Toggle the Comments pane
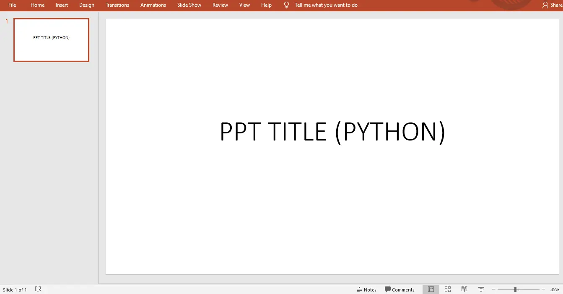The width and height of the screenshot is (563, 294). (400, 289)
